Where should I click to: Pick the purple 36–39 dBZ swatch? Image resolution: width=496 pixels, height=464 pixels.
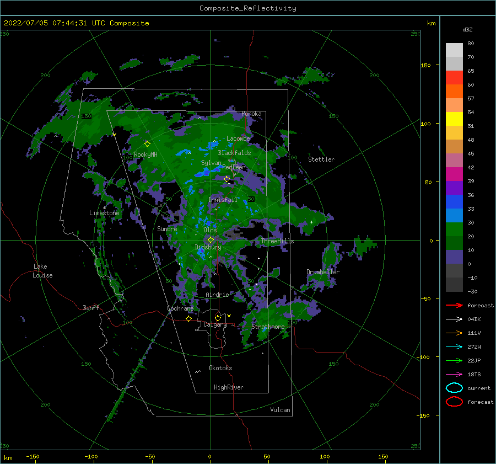[454, 188]
